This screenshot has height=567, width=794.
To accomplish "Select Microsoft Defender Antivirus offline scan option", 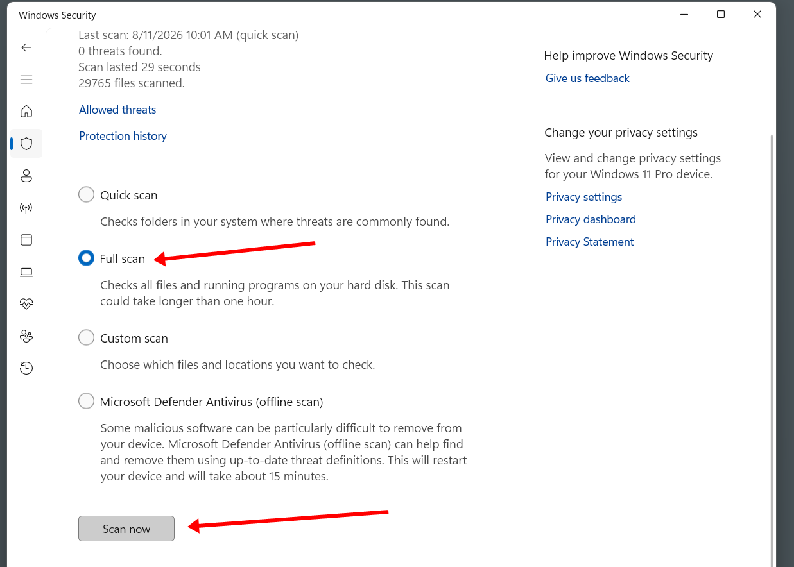I will tap(86, 401).
